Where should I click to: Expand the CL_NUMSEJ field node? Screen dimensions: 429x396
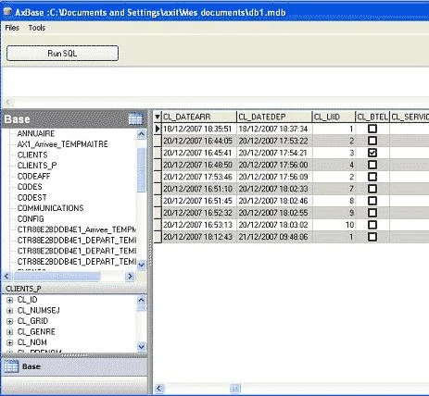10,311
